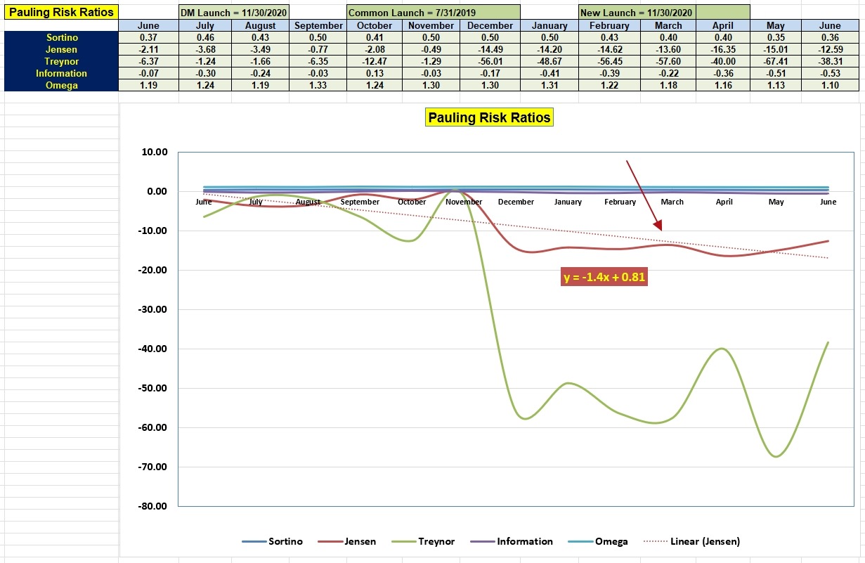Click the October column header in the table
Screen dimensions: 865x563
pos(374,25)
